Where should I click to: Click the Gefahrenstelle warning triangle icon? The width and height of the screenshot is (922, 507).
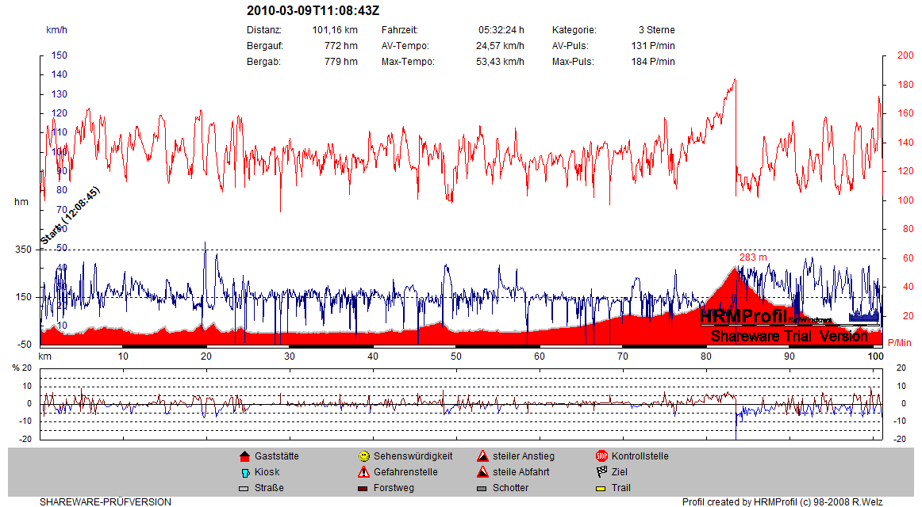point(363,472)
